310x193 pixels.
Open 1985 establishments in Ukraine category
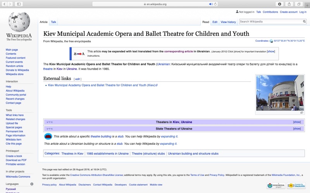coord(108,154)
